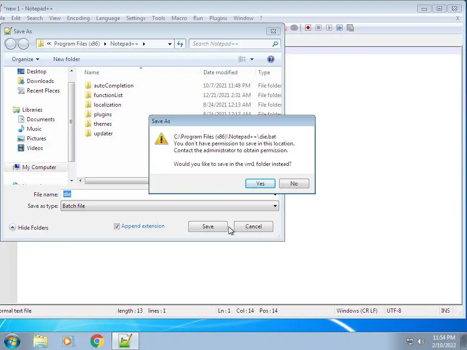Click the Save button

click(208, 226)
